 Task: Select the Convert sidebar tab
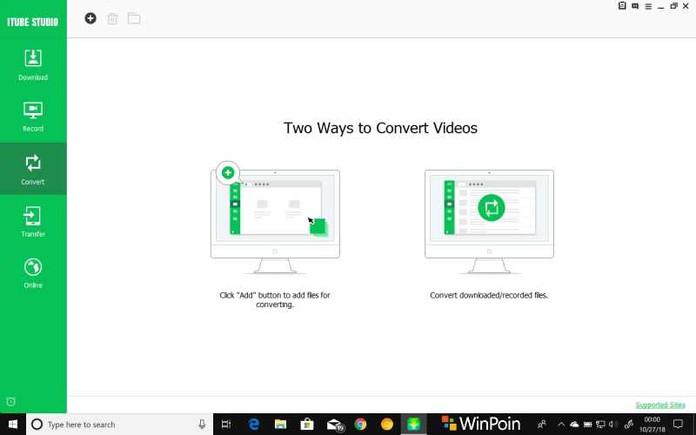click(x=33, y=169)
